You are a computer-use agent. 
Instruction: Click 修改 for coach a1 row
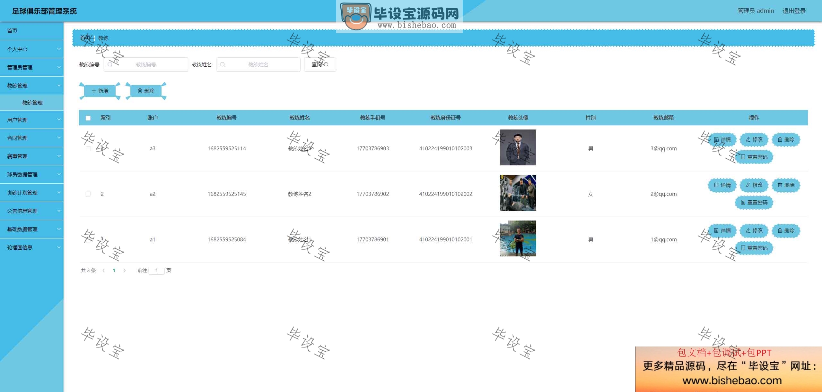point(754,230)
